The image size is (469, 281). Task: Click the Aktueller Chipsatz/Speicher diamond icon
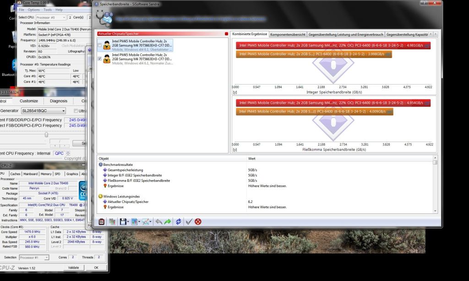point(105,201)
